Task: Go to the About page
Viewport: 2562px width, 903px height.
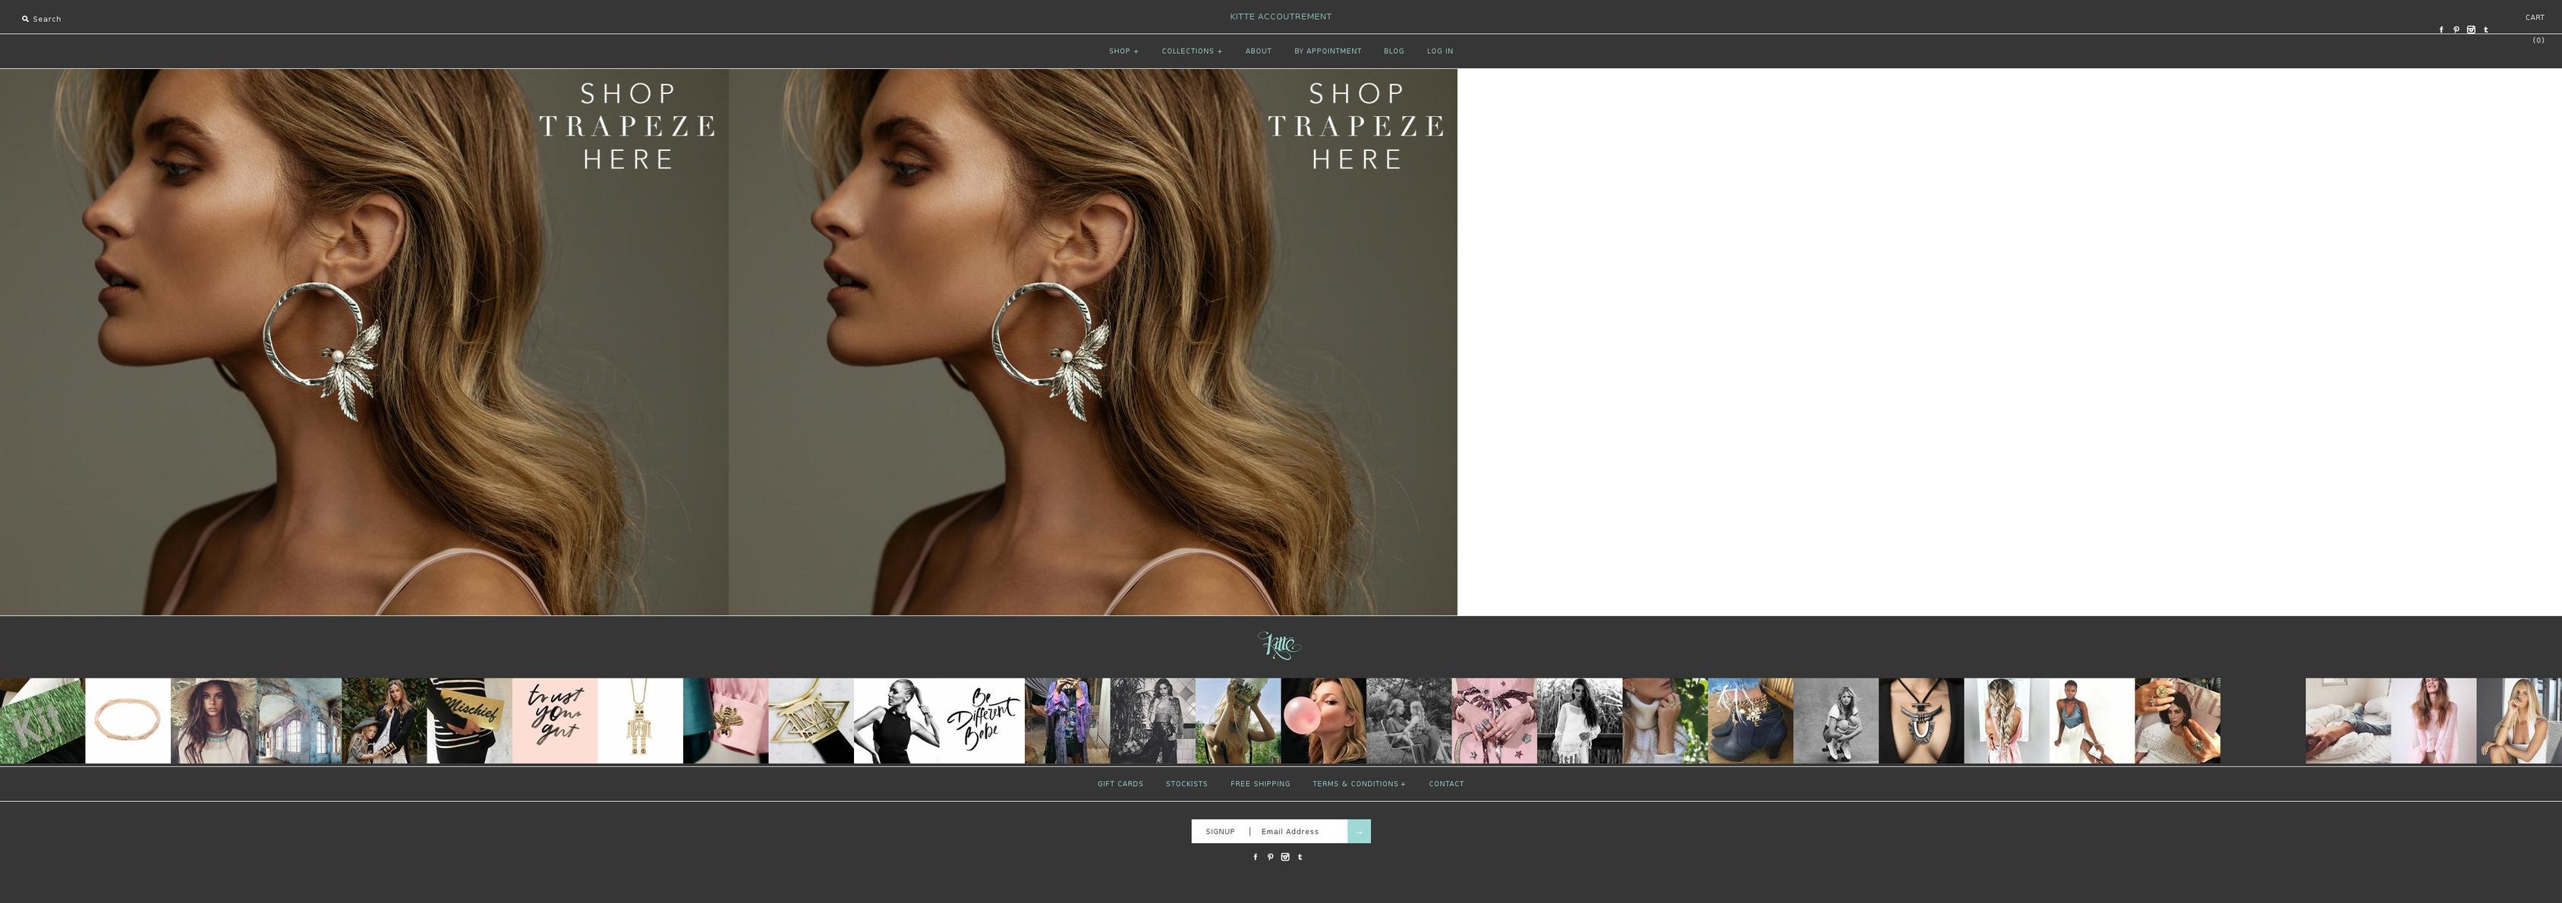Action: (x=1258, y=51)
